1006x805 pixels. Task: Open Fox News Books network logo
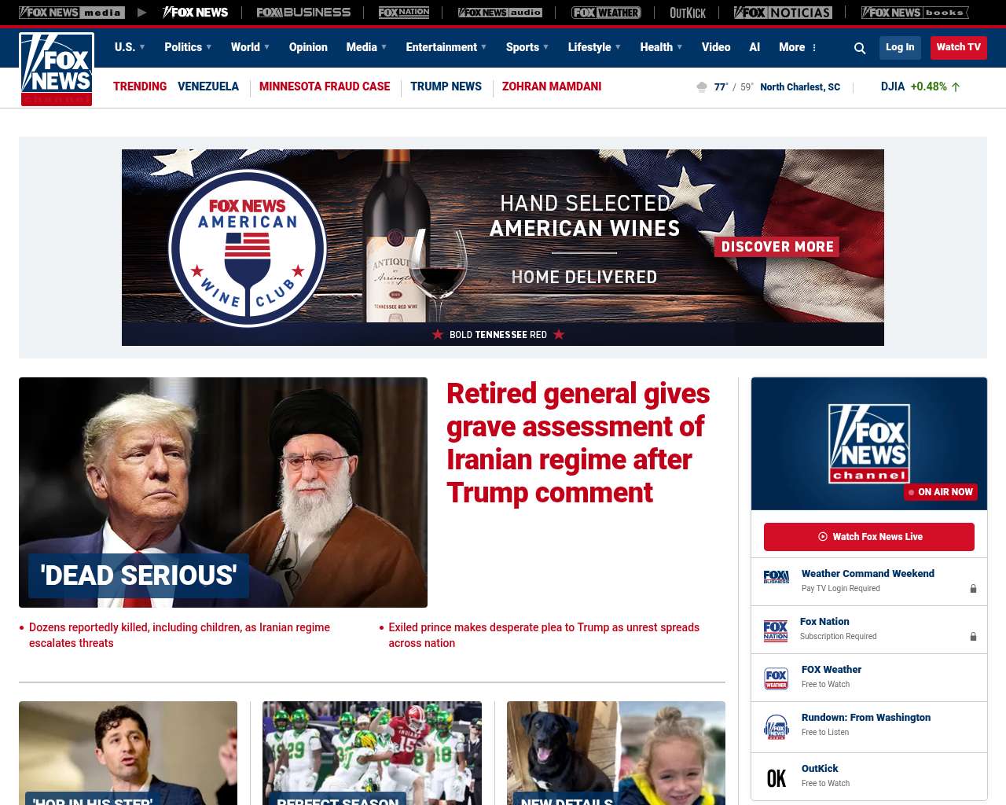915,13
